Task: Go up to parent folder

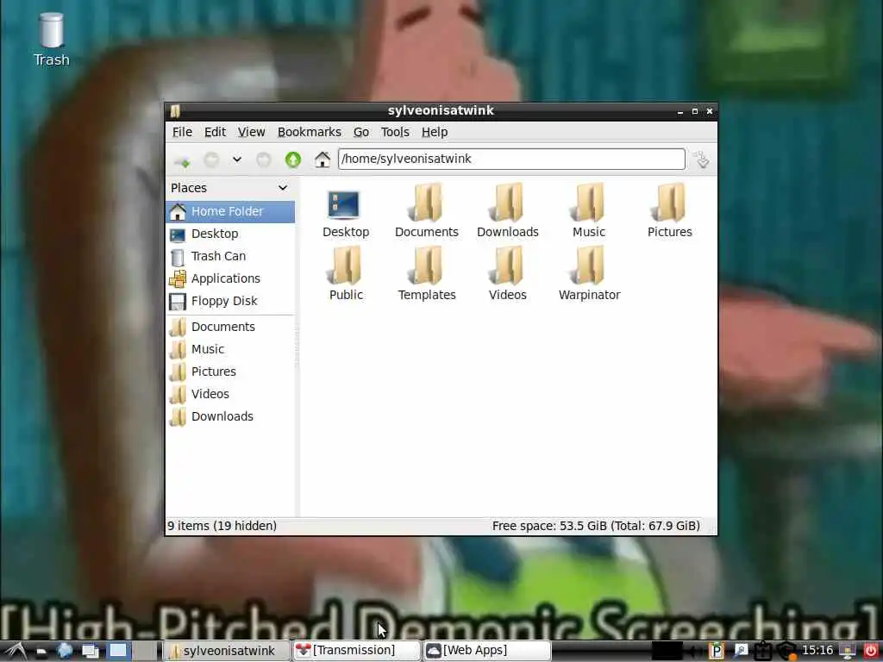Action: click(x=293, y=159)
